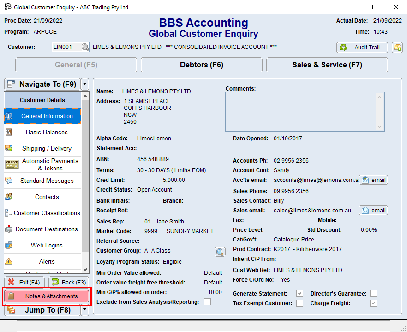Expand the Jump To (F8) dropdown arrow

pos(84,310)
